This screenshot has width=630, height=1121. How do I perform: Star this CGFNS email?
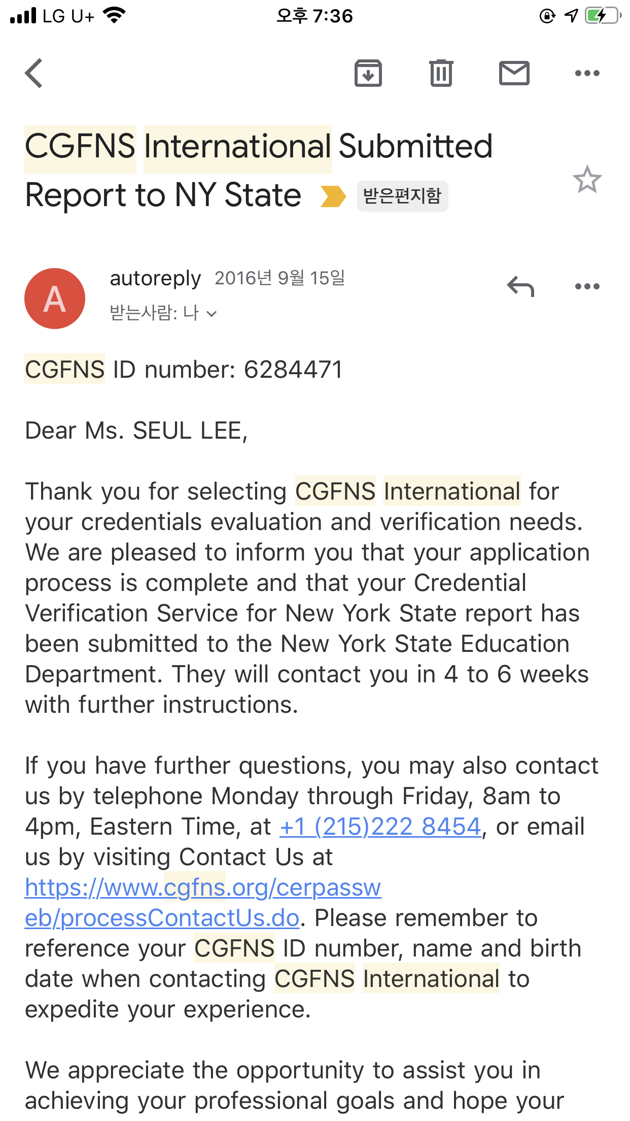[587, 179]
